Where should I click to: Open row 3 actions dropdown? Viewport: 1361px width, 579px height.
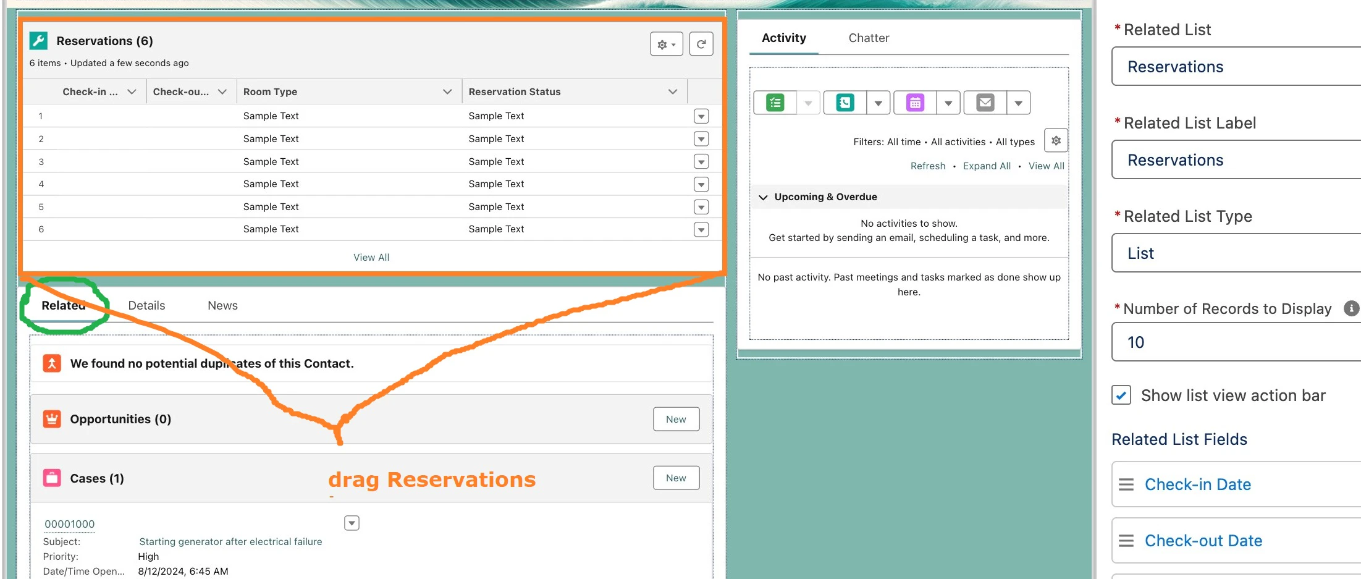pos(701,162)
